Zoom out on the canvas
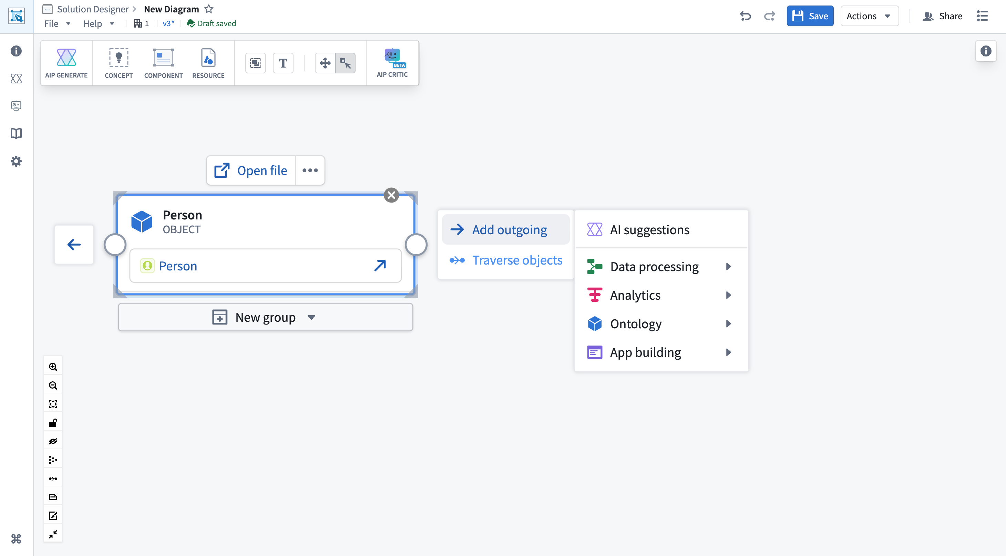1006x556 pixels. tap(53, 385)
